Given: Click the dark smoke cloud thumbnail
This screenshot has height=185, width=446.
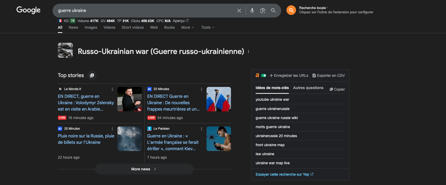Looking at the screenshot, I should click(x=130, y=139).
